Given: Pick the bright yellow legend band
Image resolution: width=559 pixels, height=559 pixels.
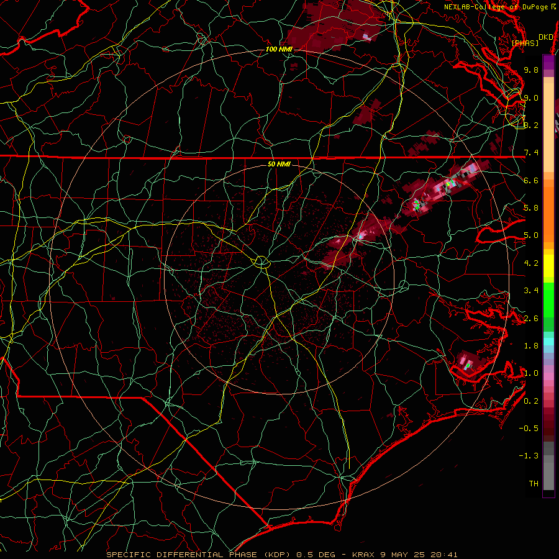Looking at the screenshot, I should [x=548, y=266].
